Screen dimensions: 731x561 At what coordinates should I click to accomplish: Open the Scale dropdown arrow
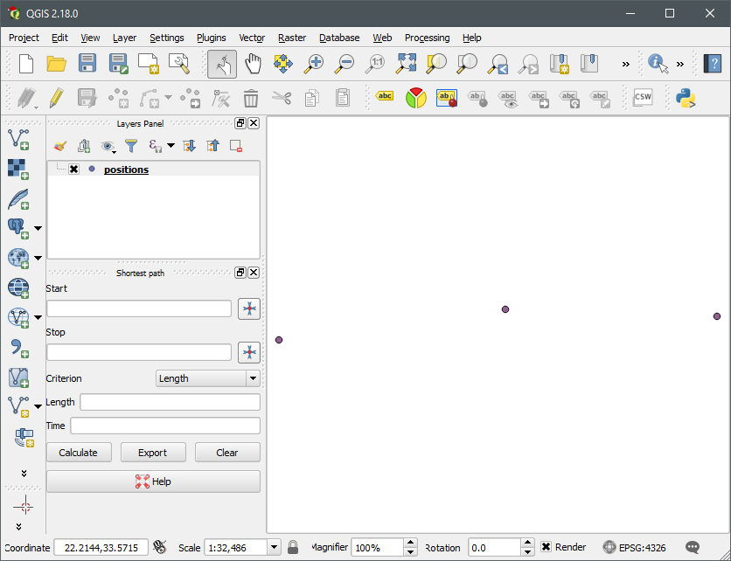275,547
